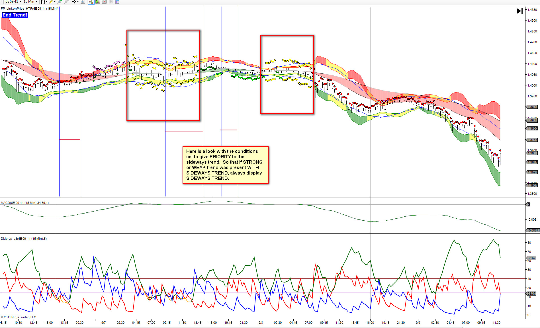Click the 1.4000 price axis label
Image resolution: width=540 pixels, height=328 pixels.
[532, 85]
